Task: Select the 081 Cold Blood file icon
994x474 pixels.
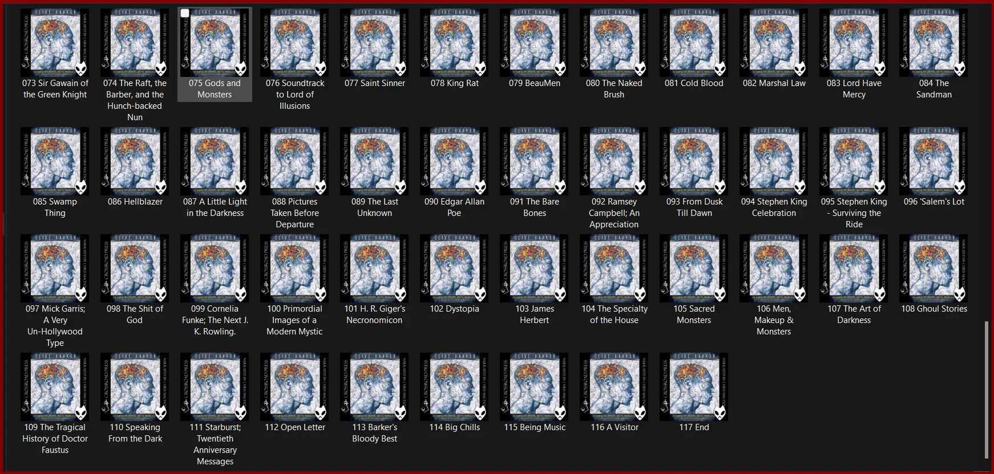Action: (x=694, y=43)
